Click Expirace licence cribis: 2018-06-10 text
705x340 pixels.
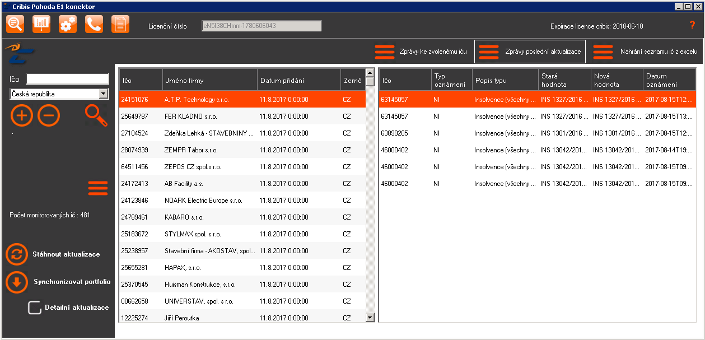[597, 26]
